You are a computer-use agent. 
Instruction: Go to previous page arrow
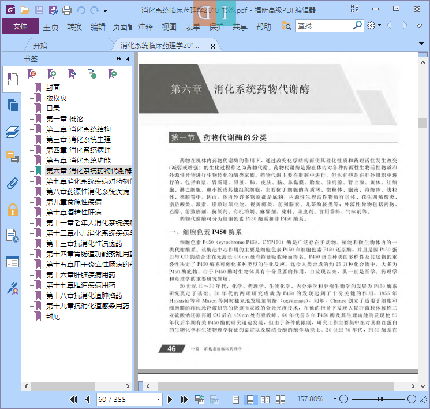pos(88,399)
